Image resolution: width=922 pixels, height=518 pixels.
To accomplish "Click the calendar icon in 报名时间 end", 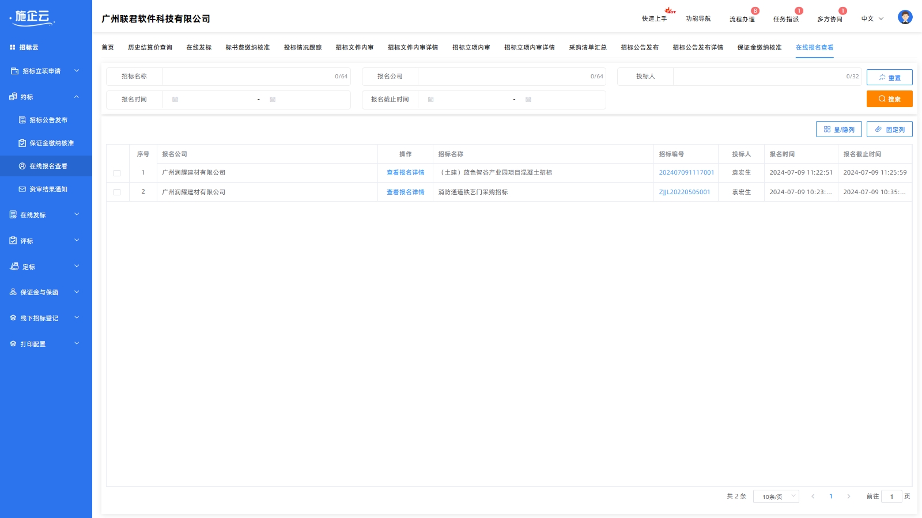I will click(273, 100).
